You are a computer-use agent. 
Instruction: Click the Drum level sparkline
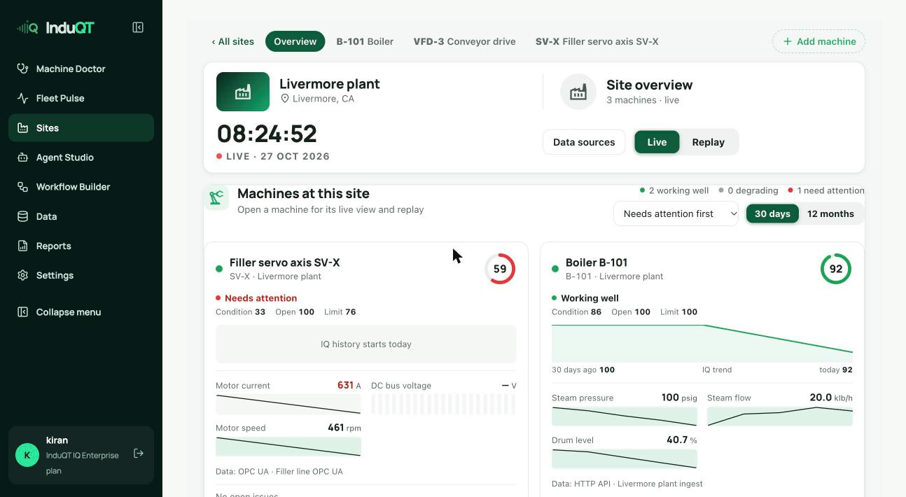pyautogui.click(x=625, y=459)
